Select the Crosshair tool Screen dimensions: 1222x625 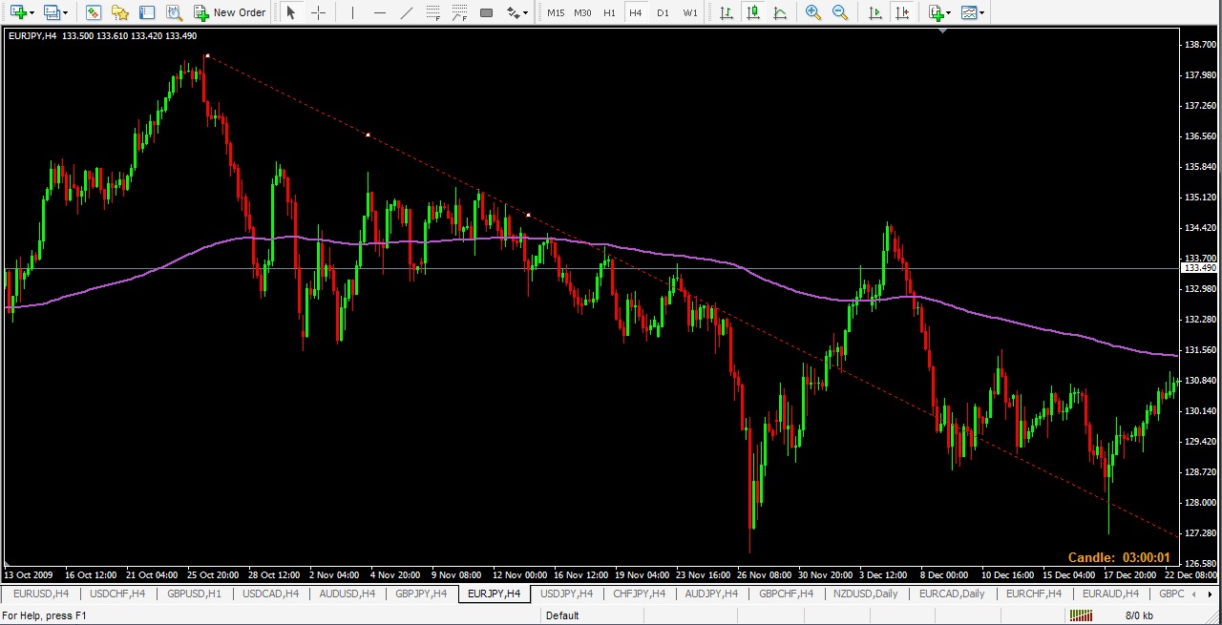coord(318,12)
